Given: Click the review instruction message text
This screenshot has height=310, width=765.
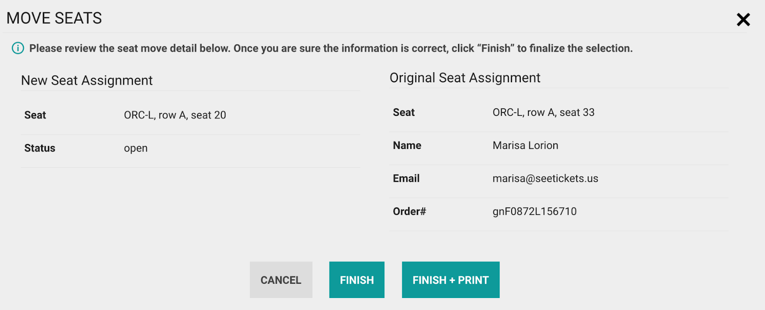Looking at the screenshot, I should 331,48.
